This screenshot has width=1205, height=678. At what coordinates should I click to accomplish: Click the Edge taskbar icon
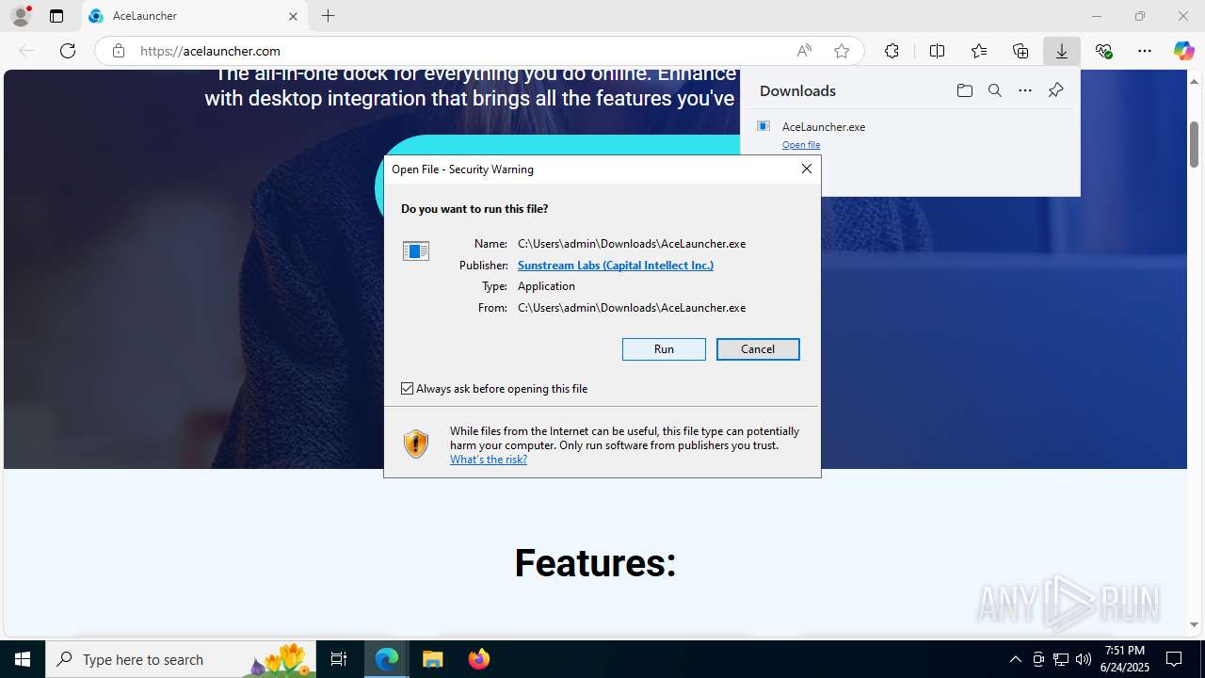387,659
